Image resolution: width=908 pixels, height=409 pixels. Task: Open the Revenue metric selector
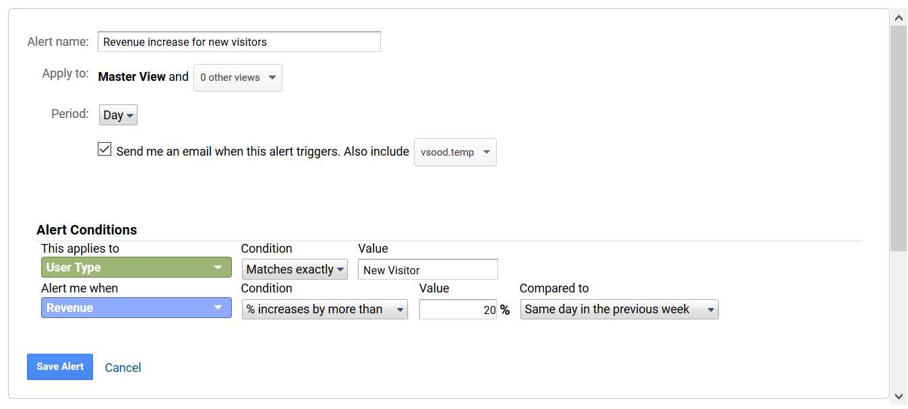tap(135, 309)
